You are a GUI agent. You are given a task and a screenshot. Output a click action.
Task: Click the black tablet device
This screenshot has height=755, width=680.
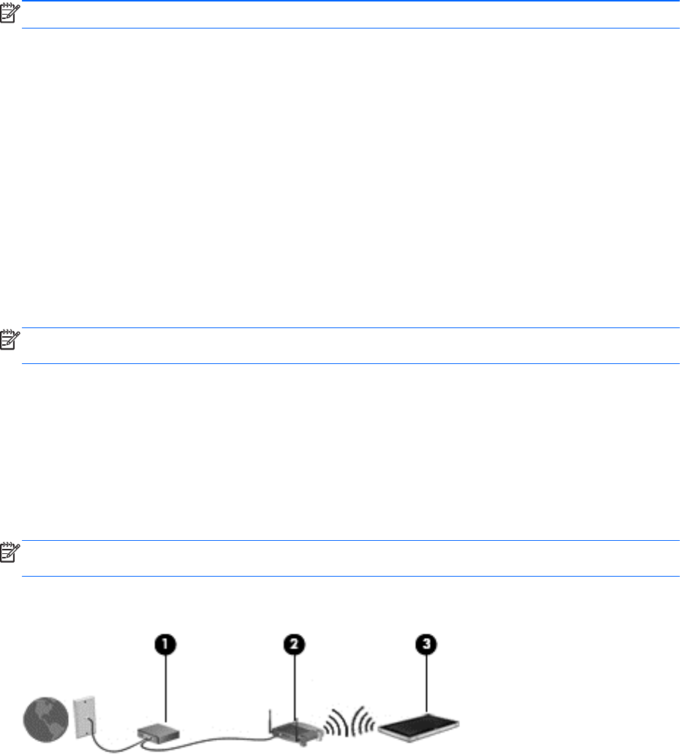418,727
